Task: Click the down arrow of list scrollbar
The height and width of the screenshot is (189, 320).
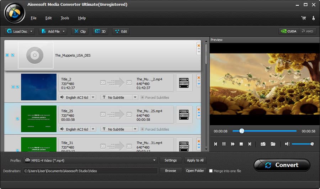Action: point(206,149)
